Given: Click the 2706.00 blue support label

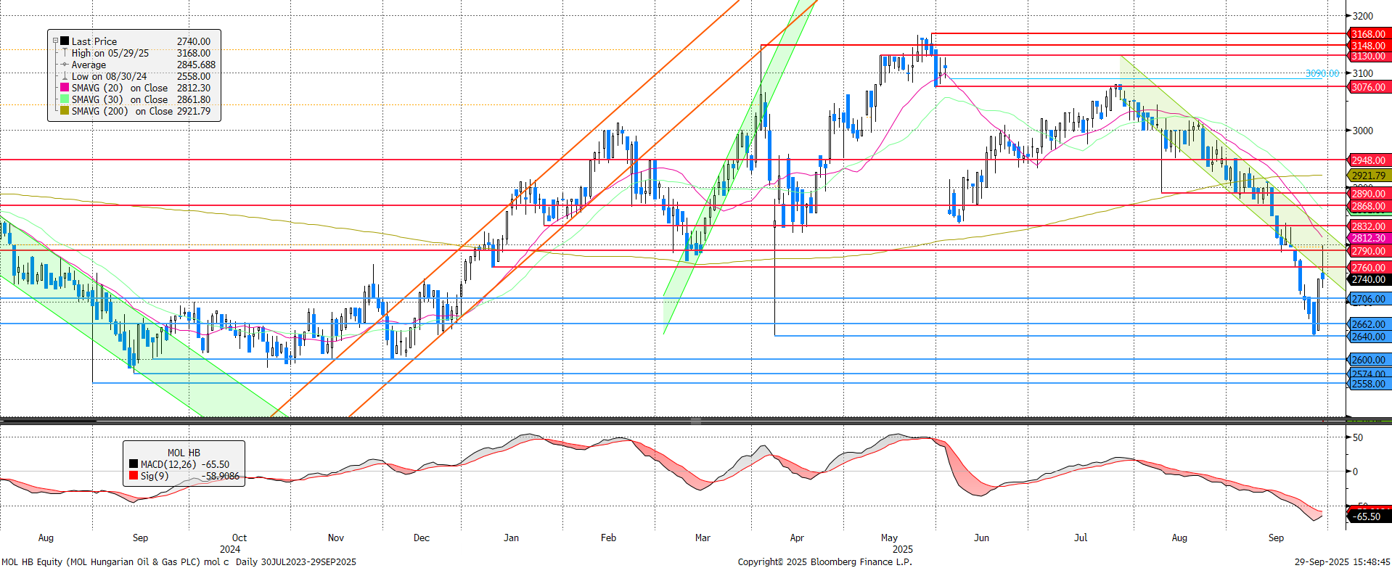Looking at the screenshot, I should tap(1367, 299).
